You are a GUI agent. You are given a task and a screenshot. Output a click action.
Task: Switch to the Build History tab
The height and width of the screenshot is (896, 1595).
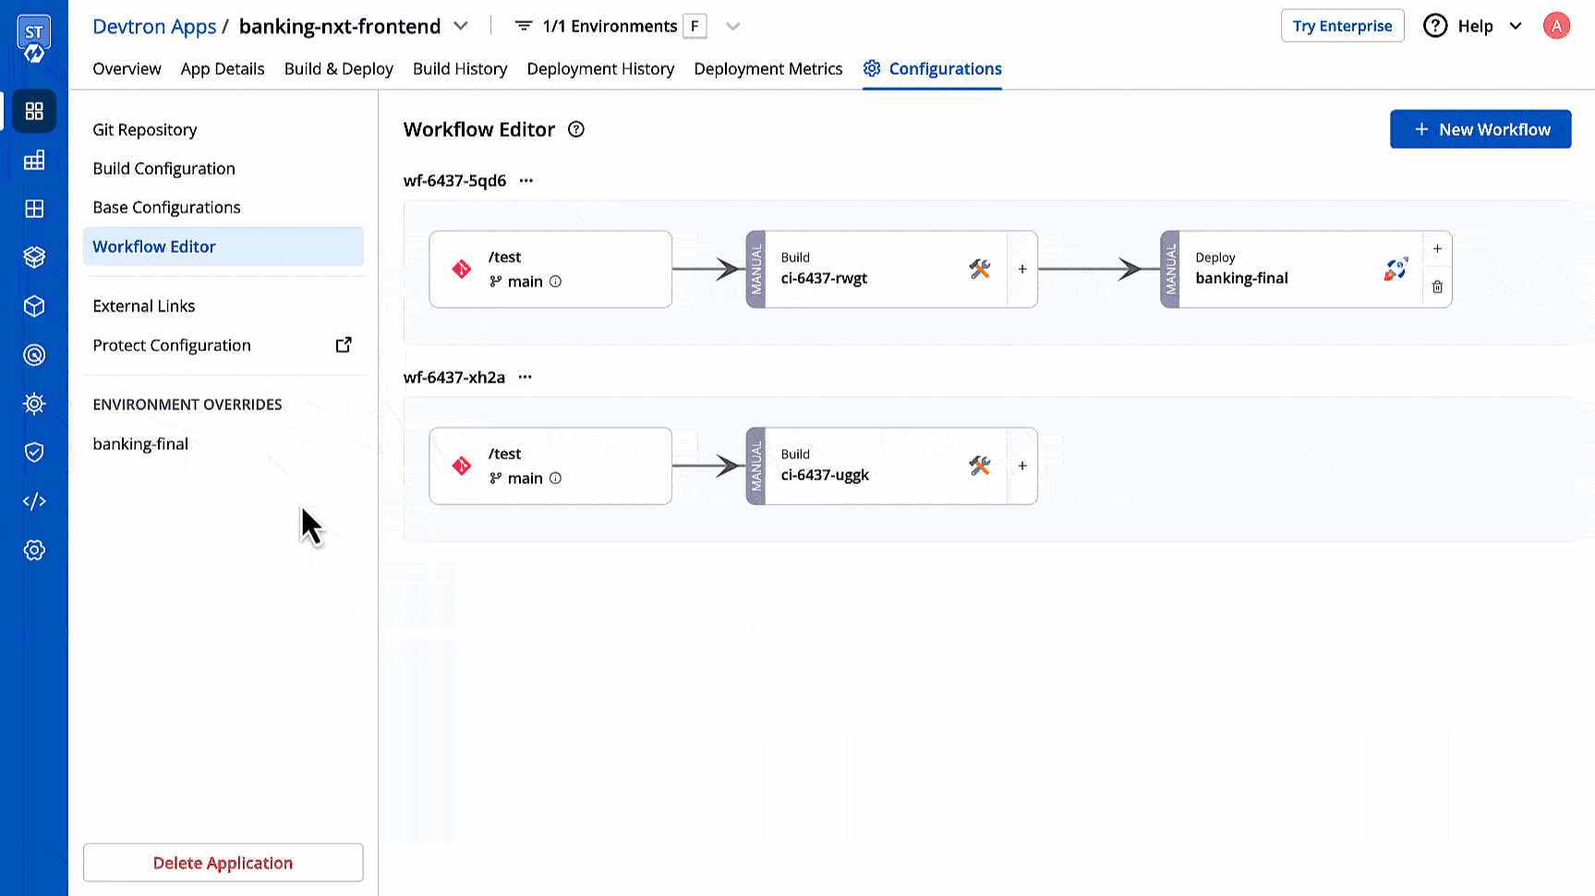[460, 68]
